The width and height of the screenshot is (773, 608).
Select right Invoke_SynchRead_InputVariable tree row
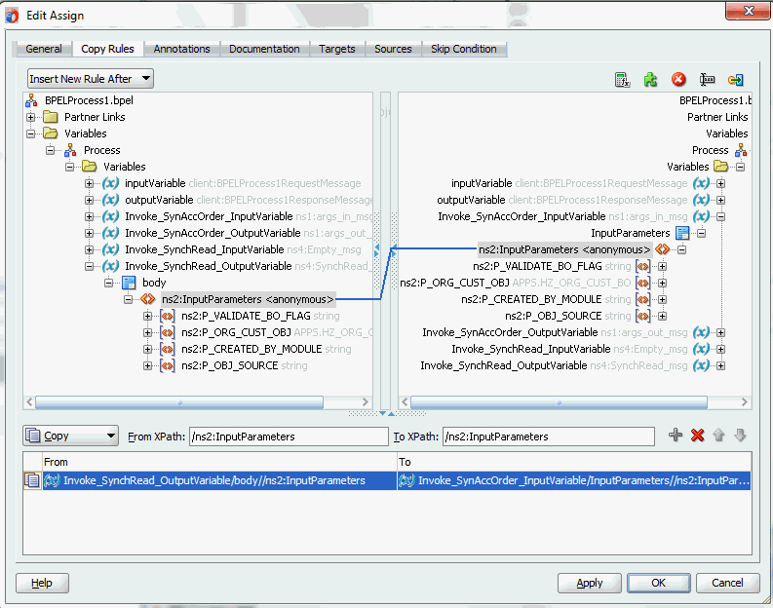[569, 349]
